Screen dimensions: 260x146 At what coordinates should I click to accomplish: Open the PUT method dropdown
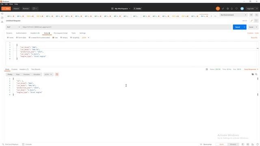click(x=13, y=27)
